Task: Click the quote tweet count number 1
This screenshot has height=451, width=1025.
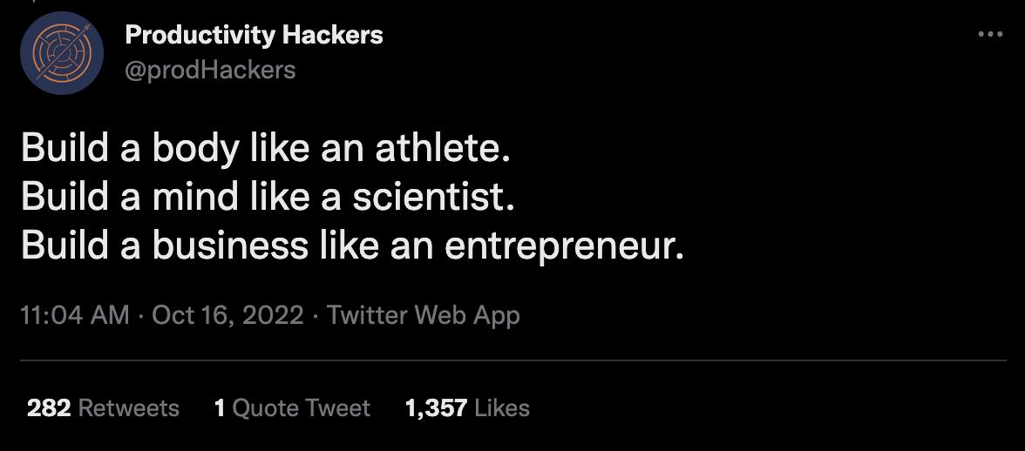Action: [220, 407]
